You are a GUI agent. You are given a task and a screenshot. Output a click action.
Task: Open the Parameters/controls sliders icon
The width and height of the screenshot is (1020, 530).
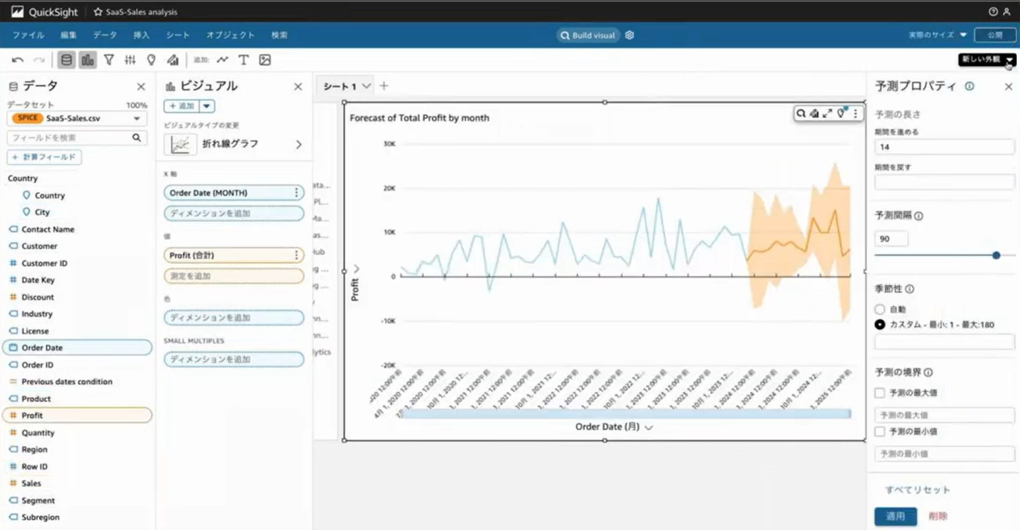pyautogui.click(x=130, y=60)
